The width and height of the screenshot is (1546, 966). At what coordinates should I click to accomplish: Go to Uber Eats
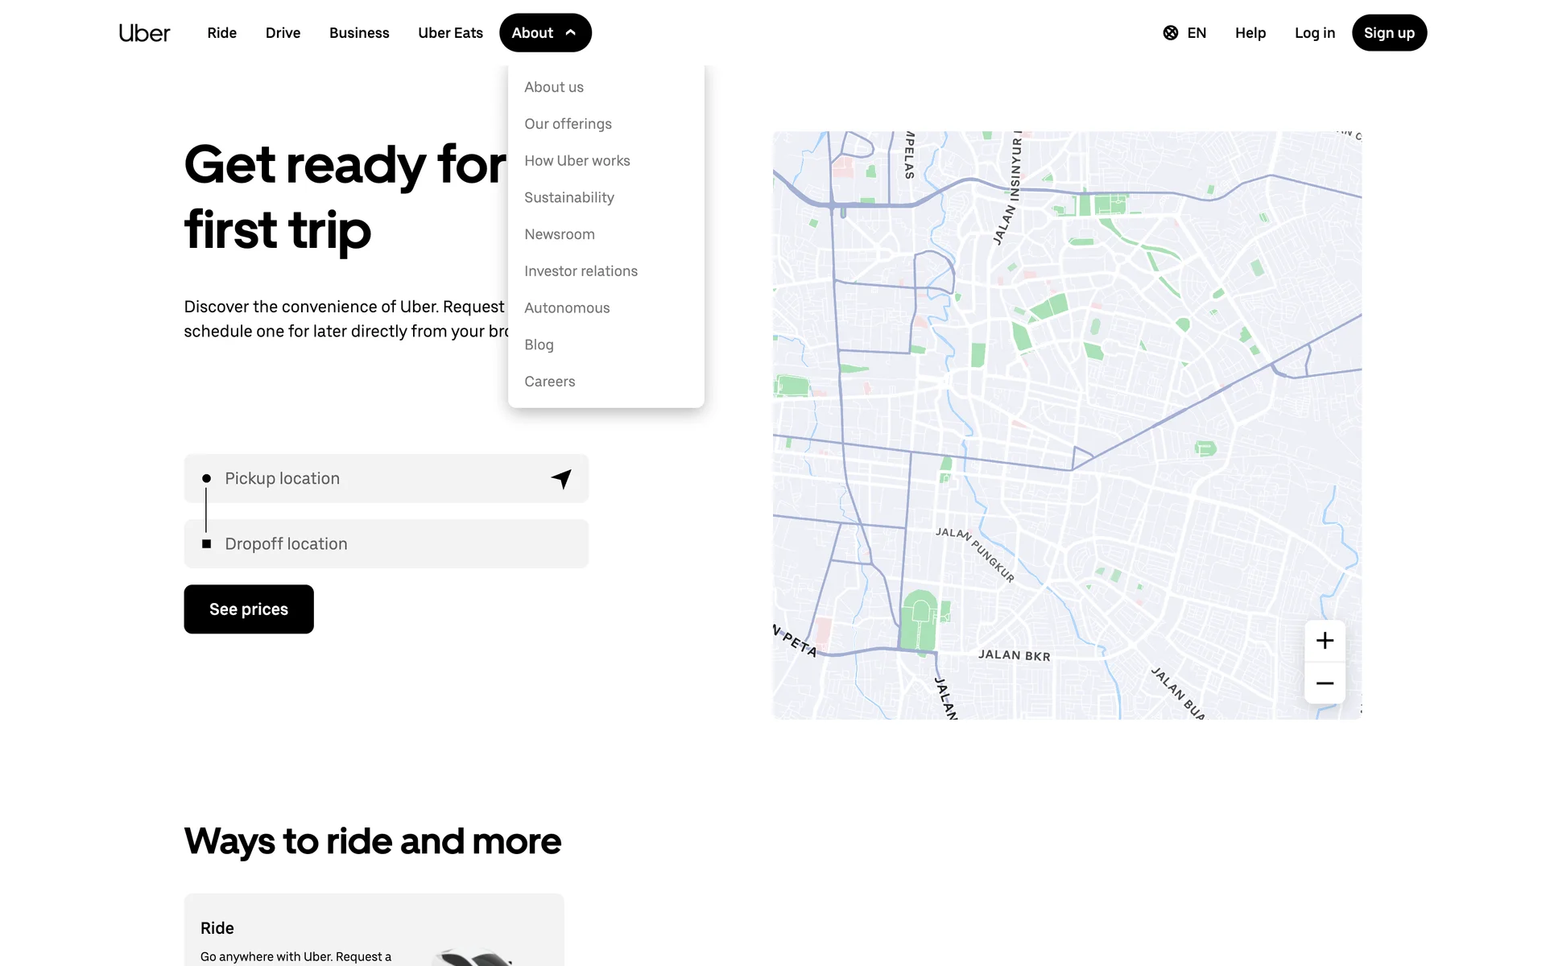click(450, 33)
